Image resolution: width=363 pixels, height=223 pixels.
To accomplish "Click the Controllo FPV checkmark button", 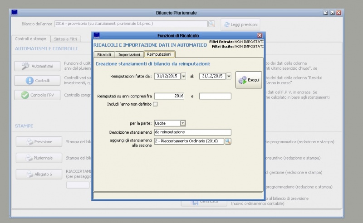I will point(37,95).
